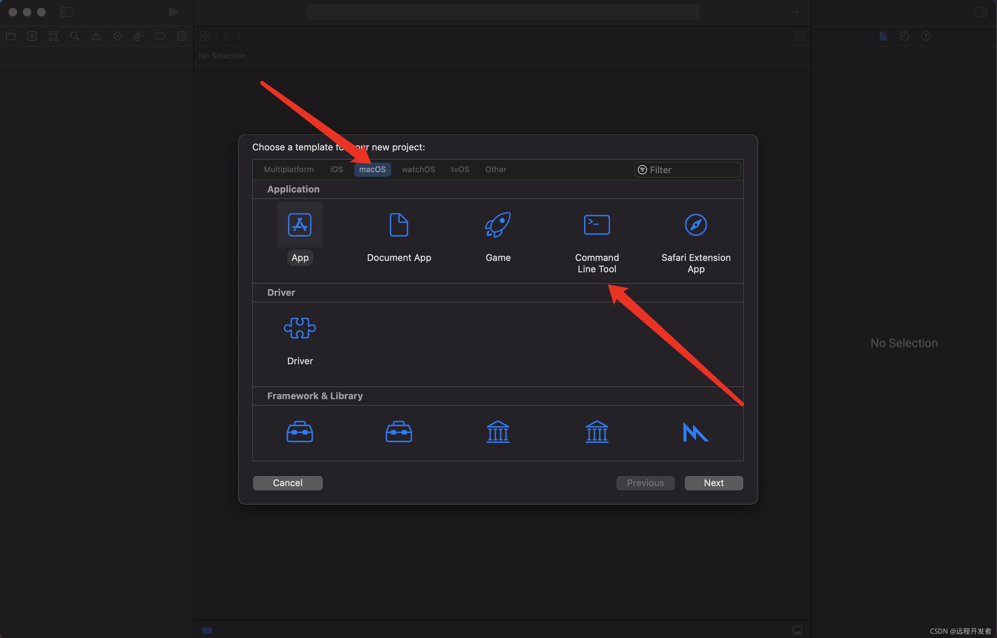Show the File inspector
This screenshot has height=638, width=997.
point(883,36)
